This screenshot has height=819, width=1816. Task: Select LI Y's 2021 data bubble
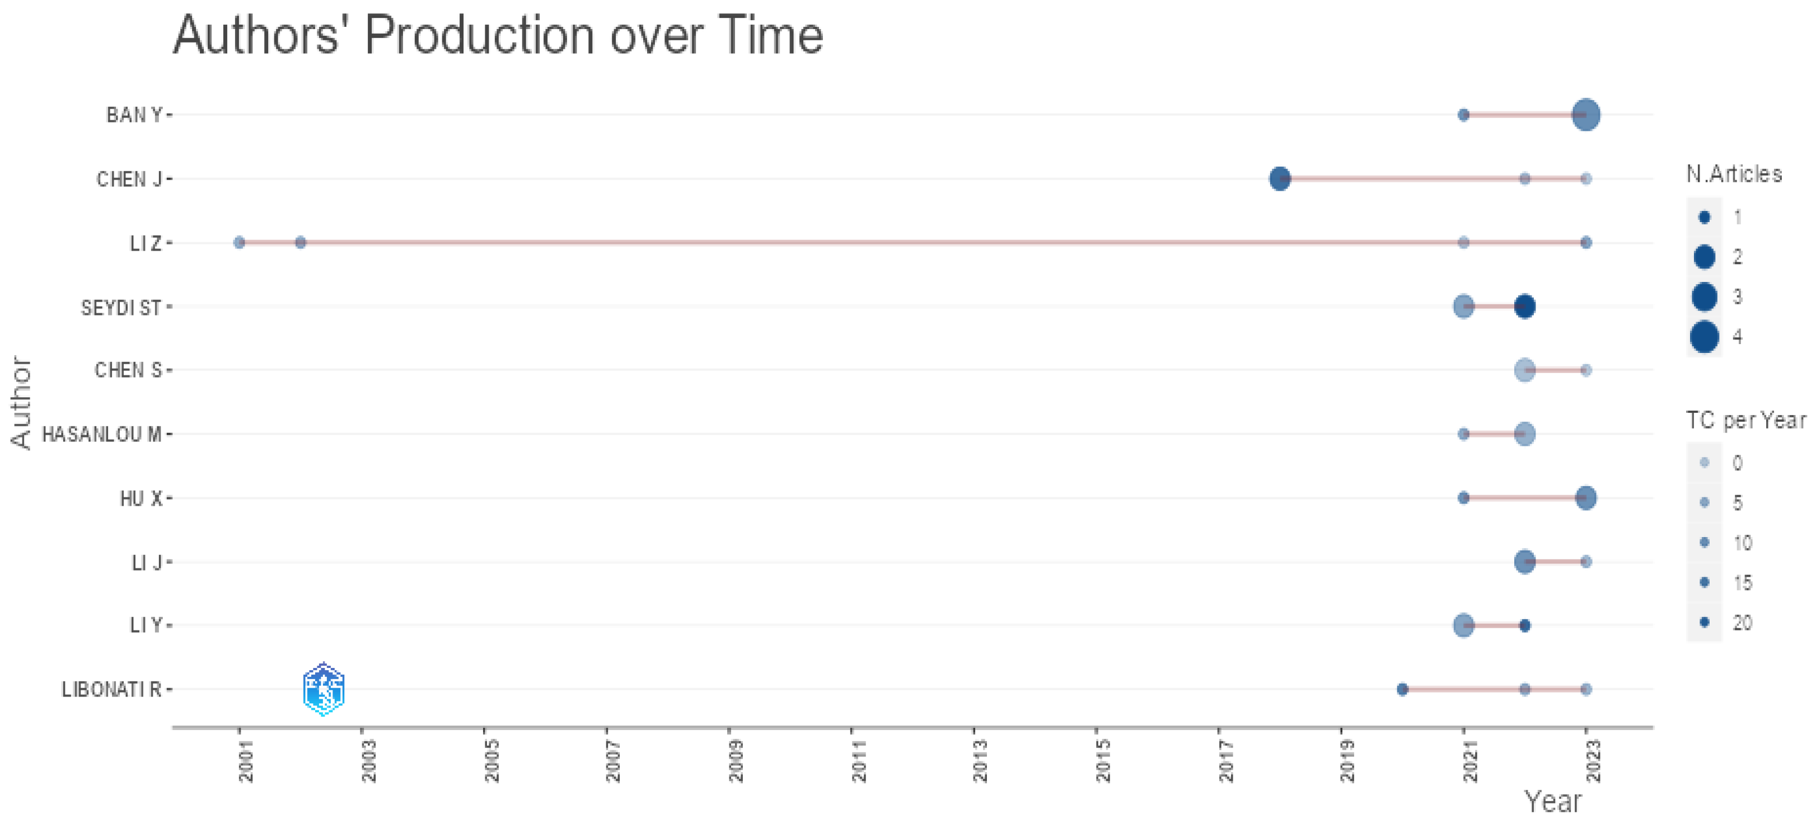coord(1463,625)
